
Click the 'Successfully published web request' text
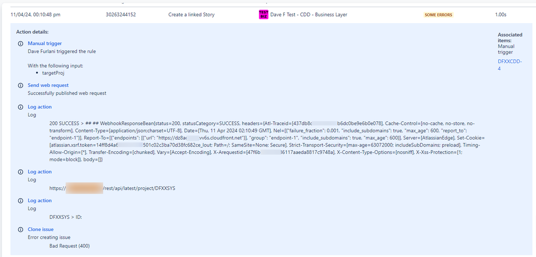pyautogui.click(x=67, y=93)
